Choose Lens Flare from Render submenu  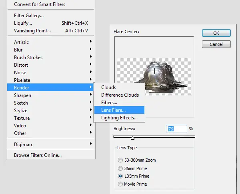point(119,110)
